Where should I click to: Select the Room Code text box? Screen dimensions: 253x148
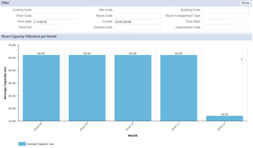coord(137,16)
